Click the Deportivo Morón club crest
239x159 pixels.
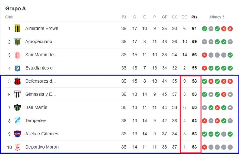pyautogui.click(x=17, y=147)
